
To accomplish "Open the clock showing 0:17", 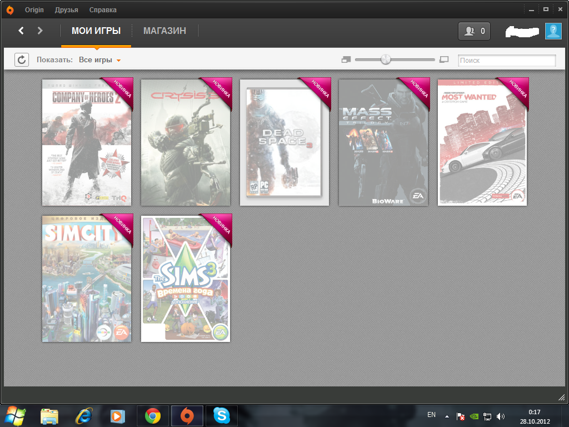I will coord(535,416).
